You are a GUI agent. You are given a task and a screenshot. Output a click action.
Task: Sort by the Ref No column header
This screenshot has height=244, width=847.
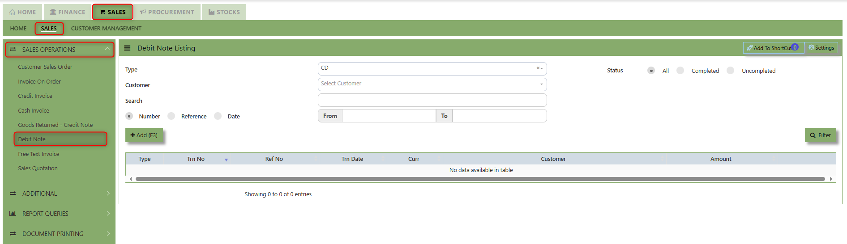274,159
